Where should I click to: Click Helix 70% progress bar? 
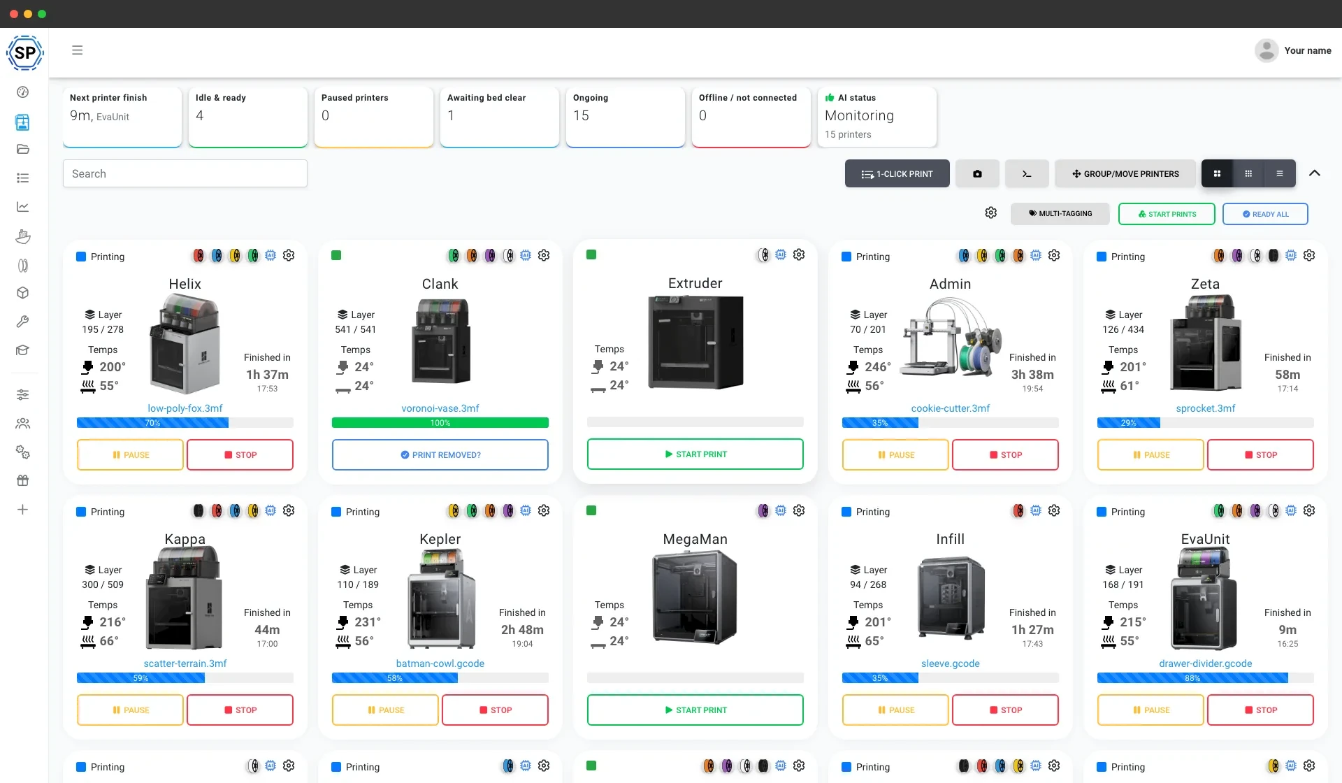pyautogui.click(x=185, y=423)
